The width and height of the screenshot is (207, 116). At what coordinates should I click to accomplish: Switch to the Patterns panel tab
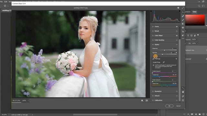coord(188,12)
